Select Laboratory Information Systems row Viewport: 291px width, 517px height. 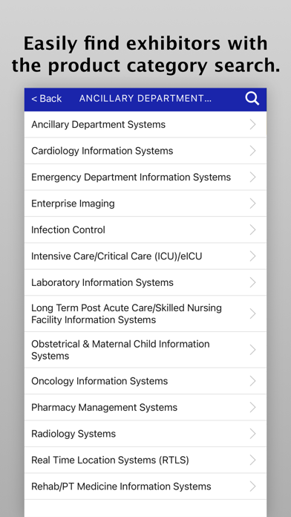coord(145,282)
